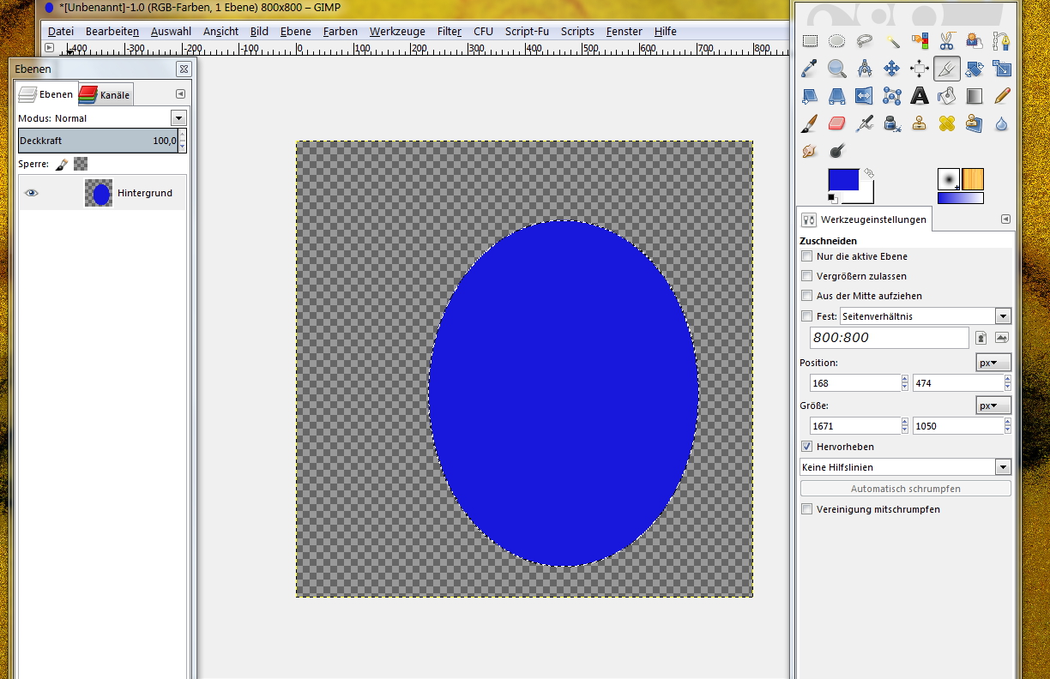Choose the Foreground Select tool

click(975, 40)
